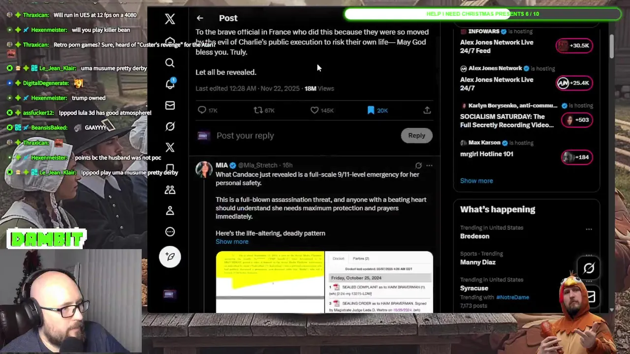Click the 16h timestamp on MIA's reply
Viewport: 630px width, 354px height.
click(x=287, y=165)
